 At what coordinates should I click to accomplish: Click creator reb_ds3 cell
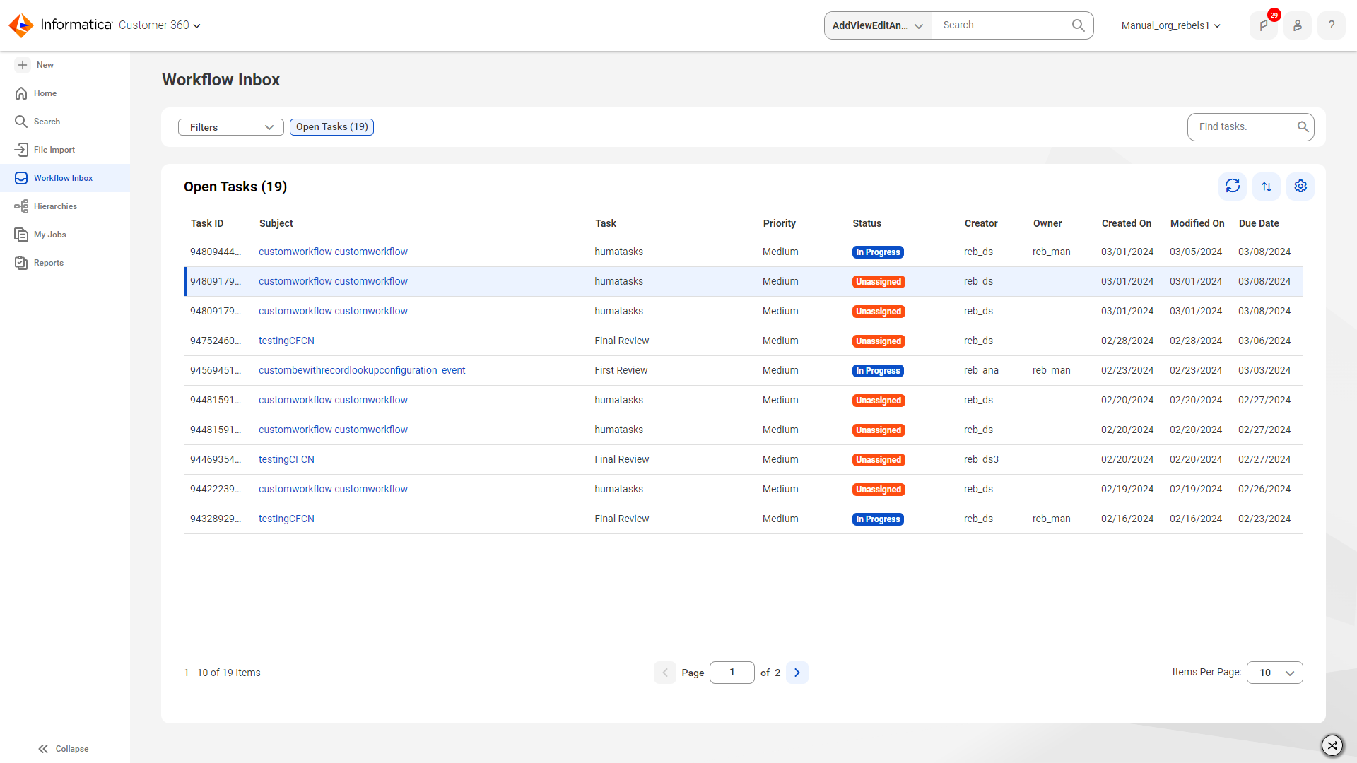click(981, 460)
